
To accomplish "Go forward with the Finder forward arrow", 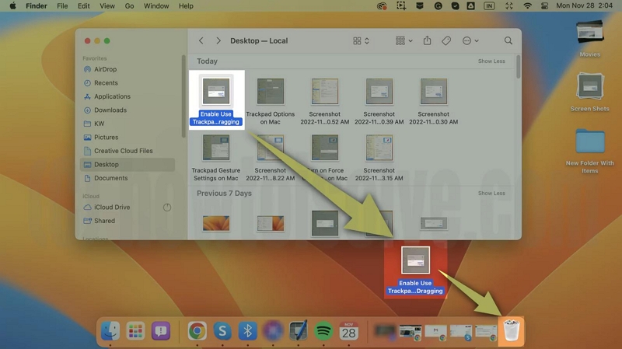I will (218, 40).
